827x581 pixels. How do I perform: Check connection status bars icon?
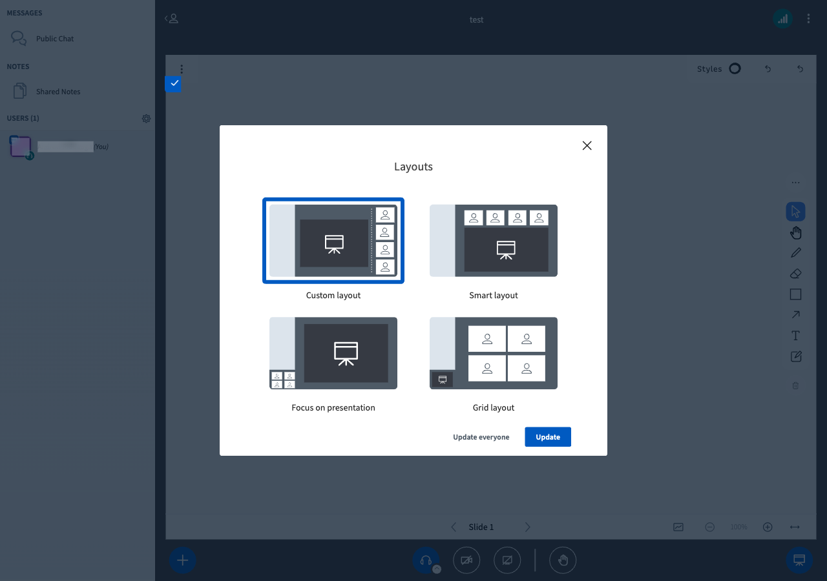[783, 19]
